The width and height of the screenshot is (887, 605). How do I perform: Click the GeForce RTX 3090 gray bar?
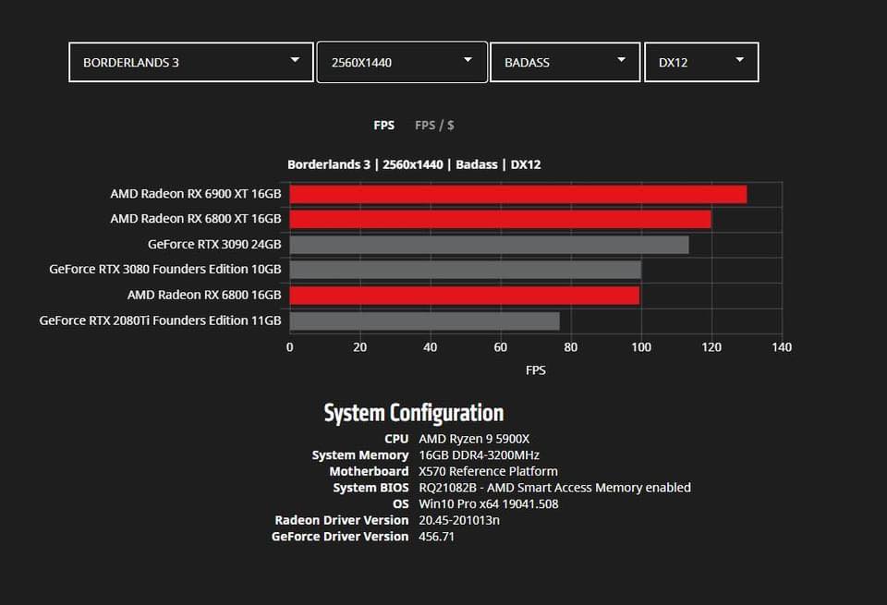click(490, 245)
